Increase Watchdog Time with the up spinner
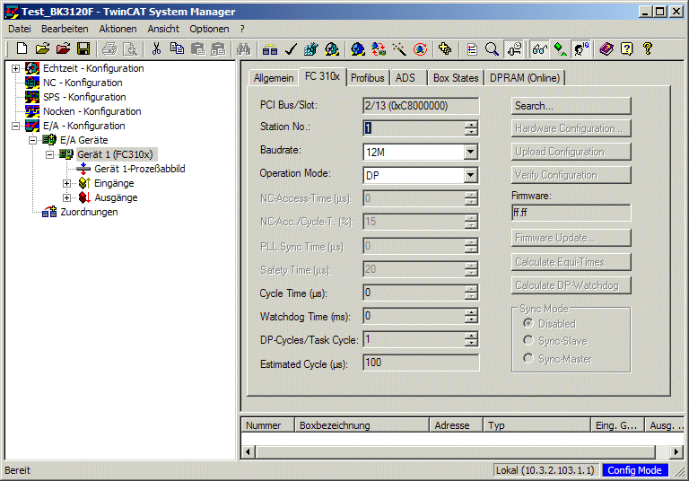The width and height of the screenshot is (689, 481). pos(471,312)
